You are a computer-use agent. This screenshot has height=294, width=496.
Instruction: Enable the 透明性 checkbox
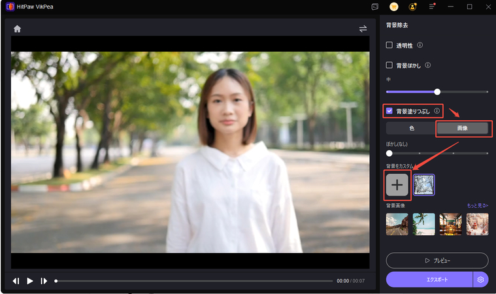tap(389, 45)
